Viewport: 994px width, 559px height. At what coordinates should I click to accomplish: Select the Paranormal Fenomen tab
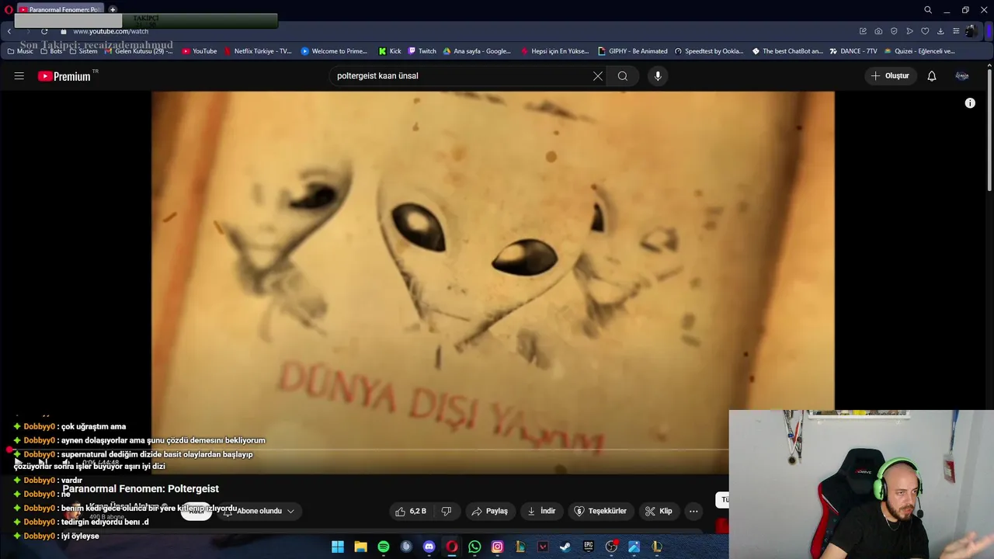pos(60,10)
